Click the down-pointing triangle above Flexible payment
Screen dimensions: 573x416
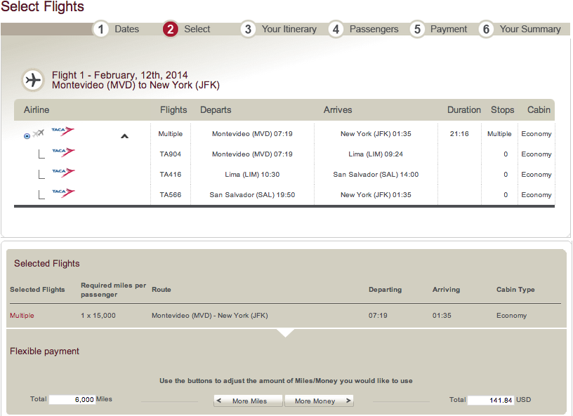[x=284, y=333]
